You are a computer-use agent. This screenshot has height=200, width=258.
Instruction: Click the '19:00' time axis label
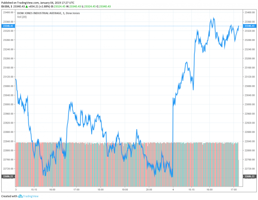tap(125, 190)
